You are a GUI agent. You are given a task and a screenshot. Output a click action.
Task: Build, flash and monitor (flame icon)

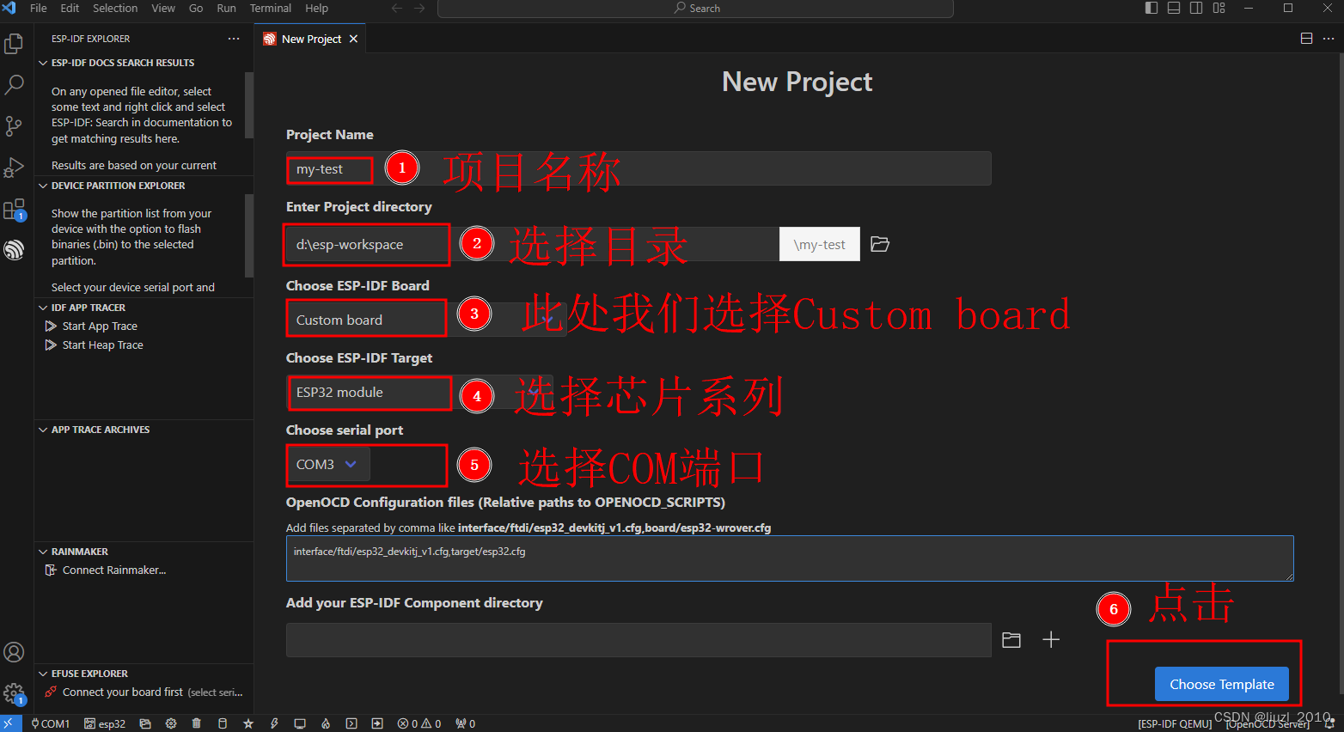326,723
